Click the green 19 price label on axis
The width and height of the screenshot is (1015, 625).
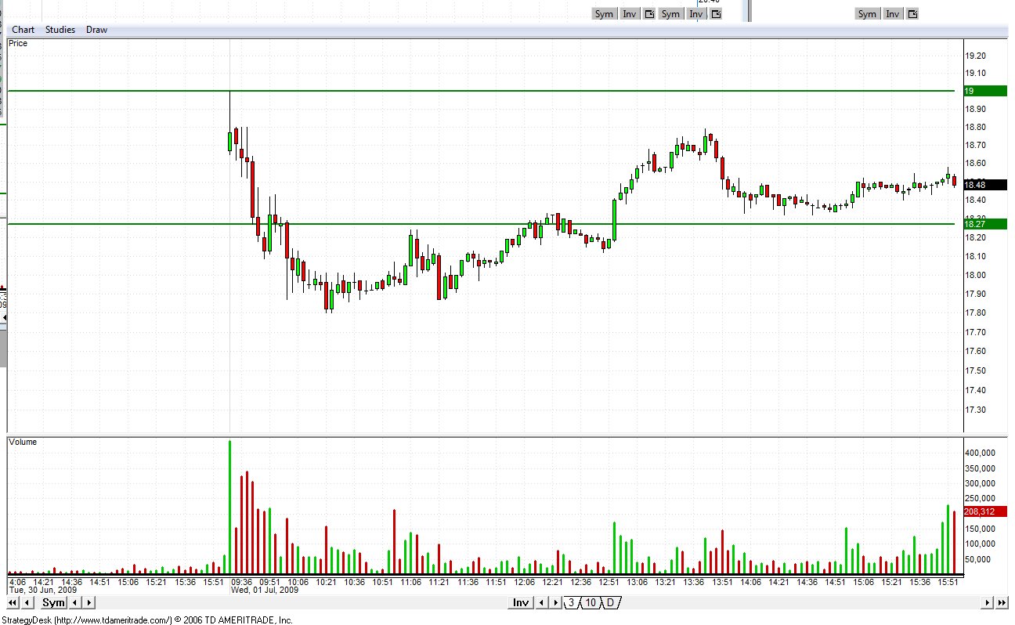[984, 91]
